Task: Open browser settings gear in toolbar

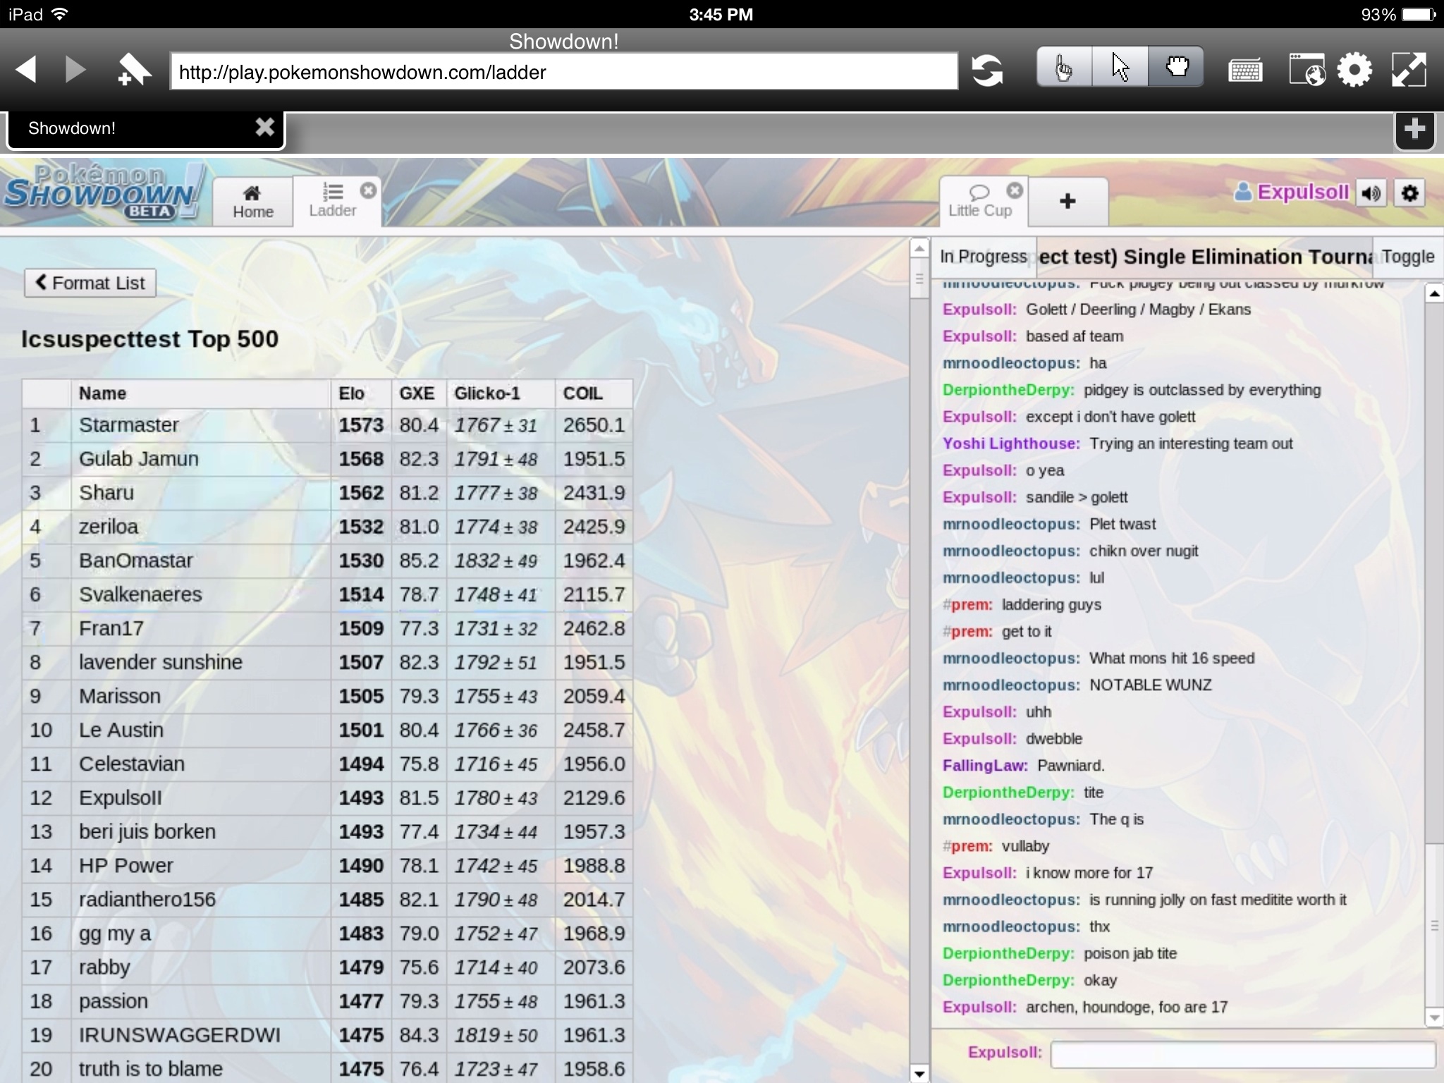Action: click(x=1354, y=71)
